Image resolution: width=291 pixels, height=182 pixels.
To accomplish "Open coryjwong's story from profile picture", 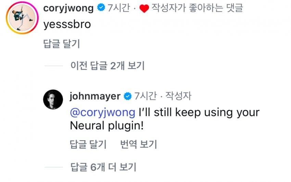I will tap(22, 18).
